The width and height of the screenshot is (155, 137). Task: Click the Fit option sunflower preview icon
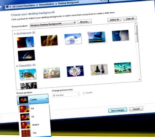tap(25, 117)
